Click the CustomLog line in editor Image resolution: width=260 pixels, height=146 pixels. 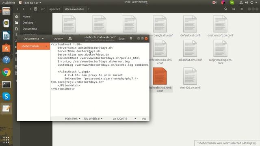103,65
